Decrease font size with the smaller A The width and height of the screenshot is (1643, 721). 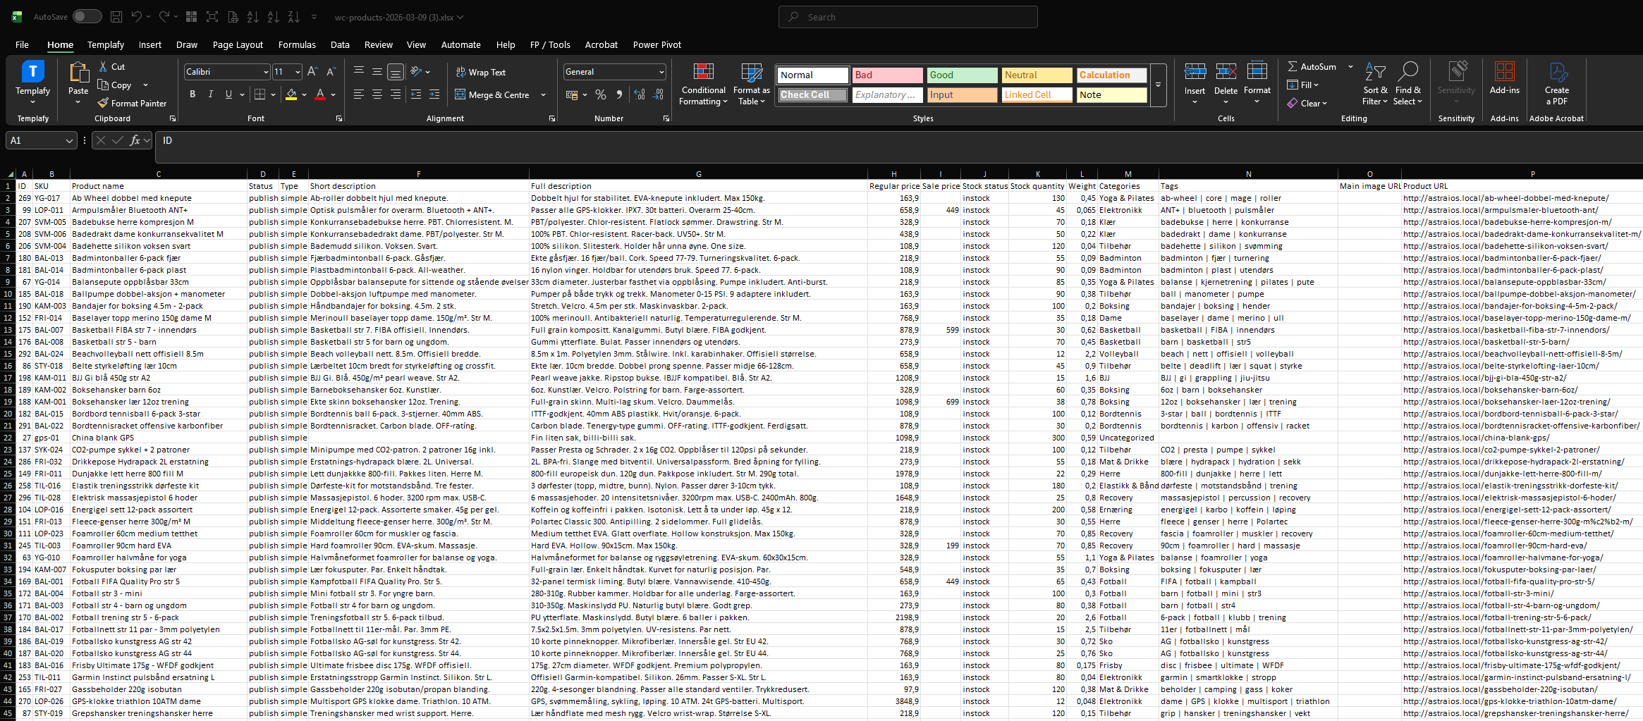331,72
